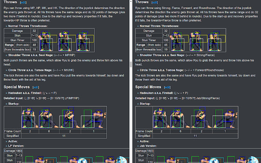Viewport: 261px width, 163px height.
Task: Select Damage value '32' in right throw table
Action: coord(166,31)
